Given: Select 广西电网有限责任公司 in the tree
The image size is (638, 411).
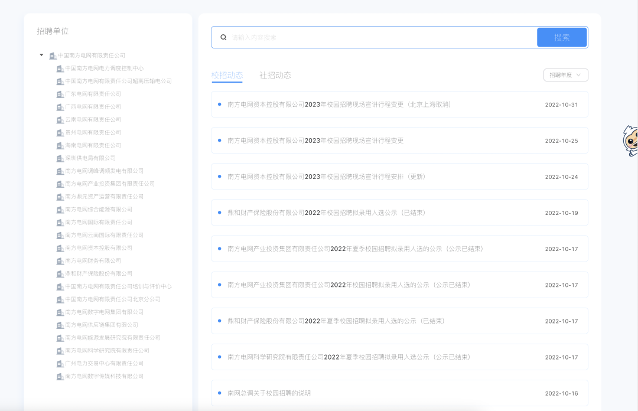Looking at the screenshot, I should pos(93,107).
